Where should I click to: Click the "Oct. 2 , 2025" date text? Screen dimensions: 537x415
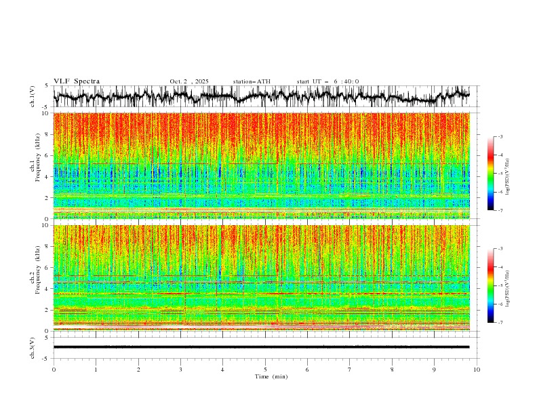(189, 81)
